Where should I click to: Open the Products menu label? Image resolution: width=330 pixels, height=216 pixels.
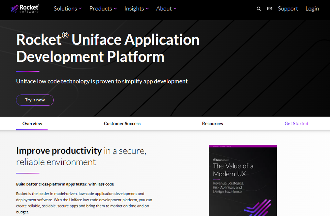[101, 9]
